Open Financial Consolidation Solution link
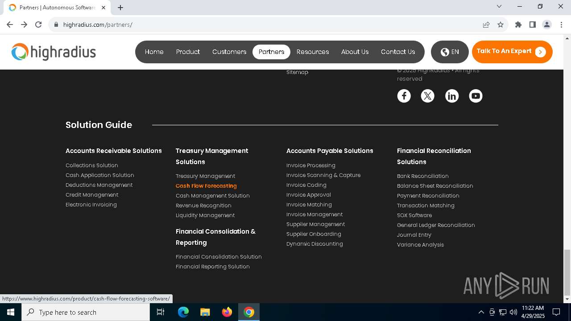 pos(219,257)
